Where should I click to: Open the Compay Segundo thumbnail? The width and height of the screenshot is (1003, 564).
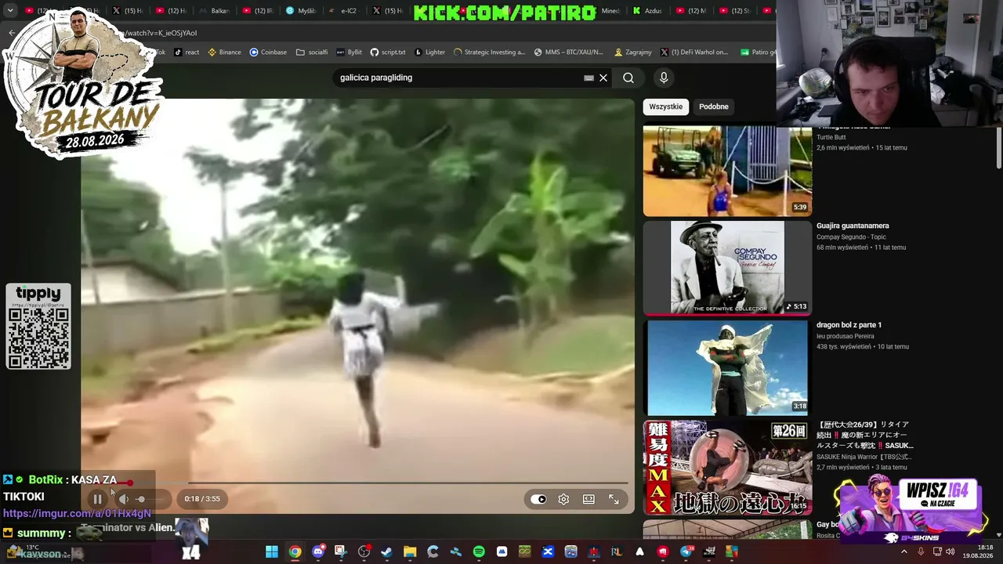(x=727, y=268)
